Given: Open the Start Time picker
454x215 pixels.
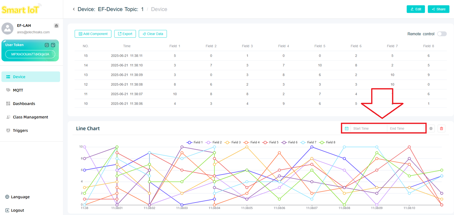Looking at the screenshot, I should click(368, 128).
